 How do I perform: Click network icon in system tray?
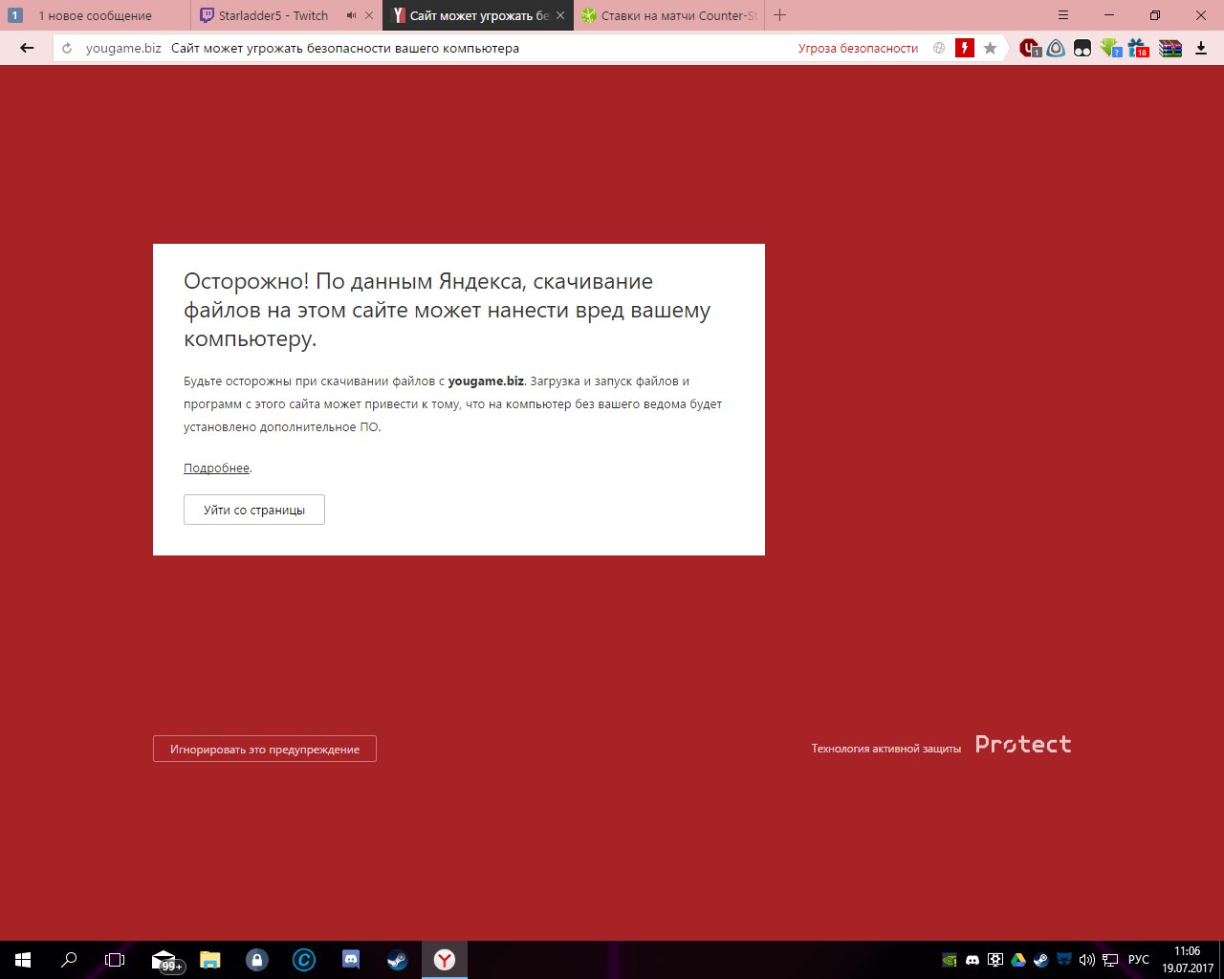1110,960
